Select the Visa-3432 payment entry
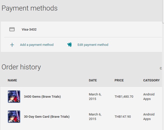This screenshot has height=130, width=164. (29, 30)
